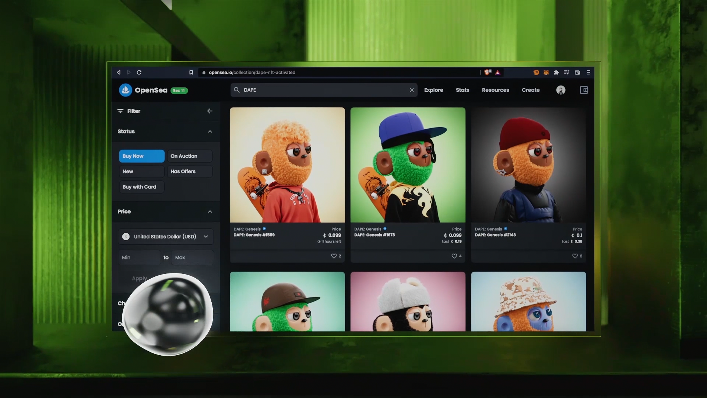Open DAPE: Genesis #2148 title link
707x398 pixels.
click(495, 235)
